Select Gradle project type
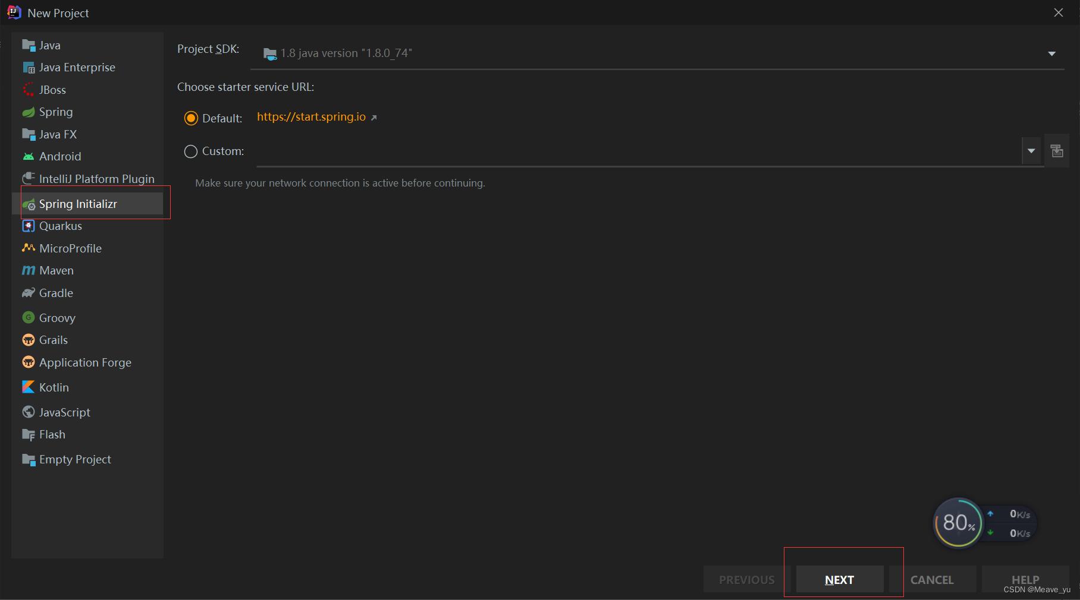Screen dimensions: 1080x600 87,293
